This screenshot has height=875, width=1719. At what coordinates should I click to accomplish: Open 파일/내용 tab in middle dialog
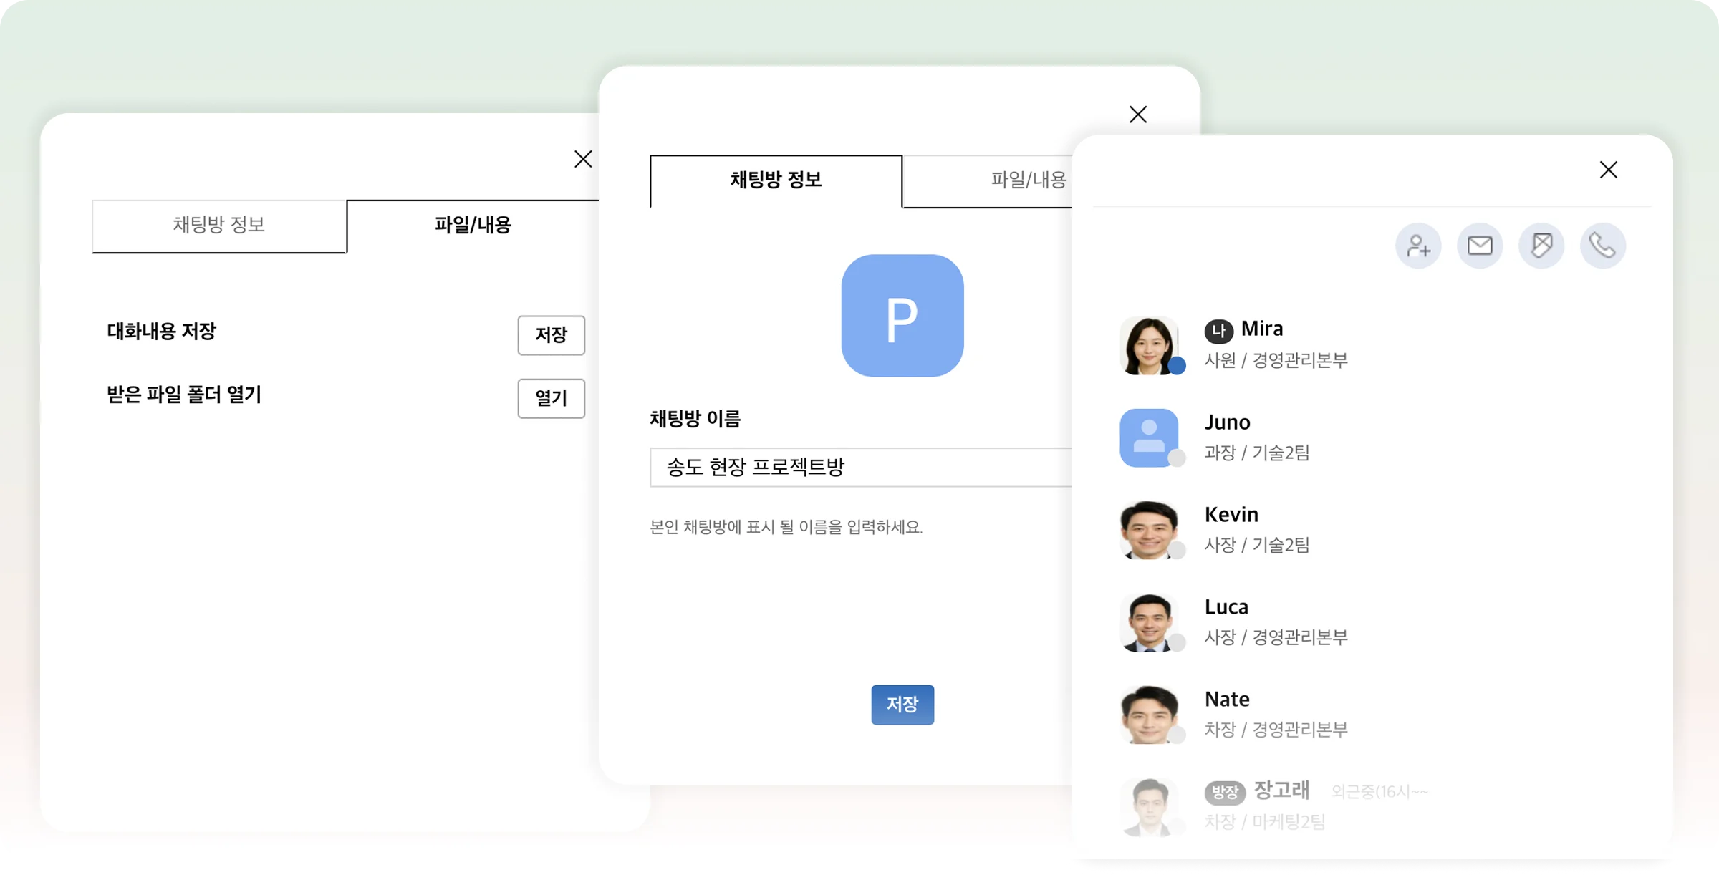pyautogui.click(x=1028, y=180)
